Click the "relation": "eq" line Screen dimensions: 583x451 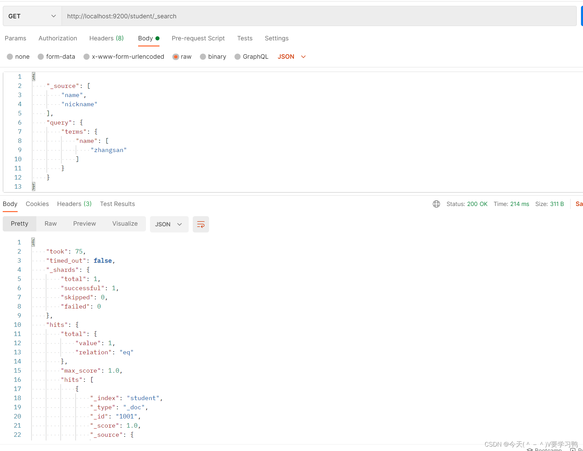[105, 352]
